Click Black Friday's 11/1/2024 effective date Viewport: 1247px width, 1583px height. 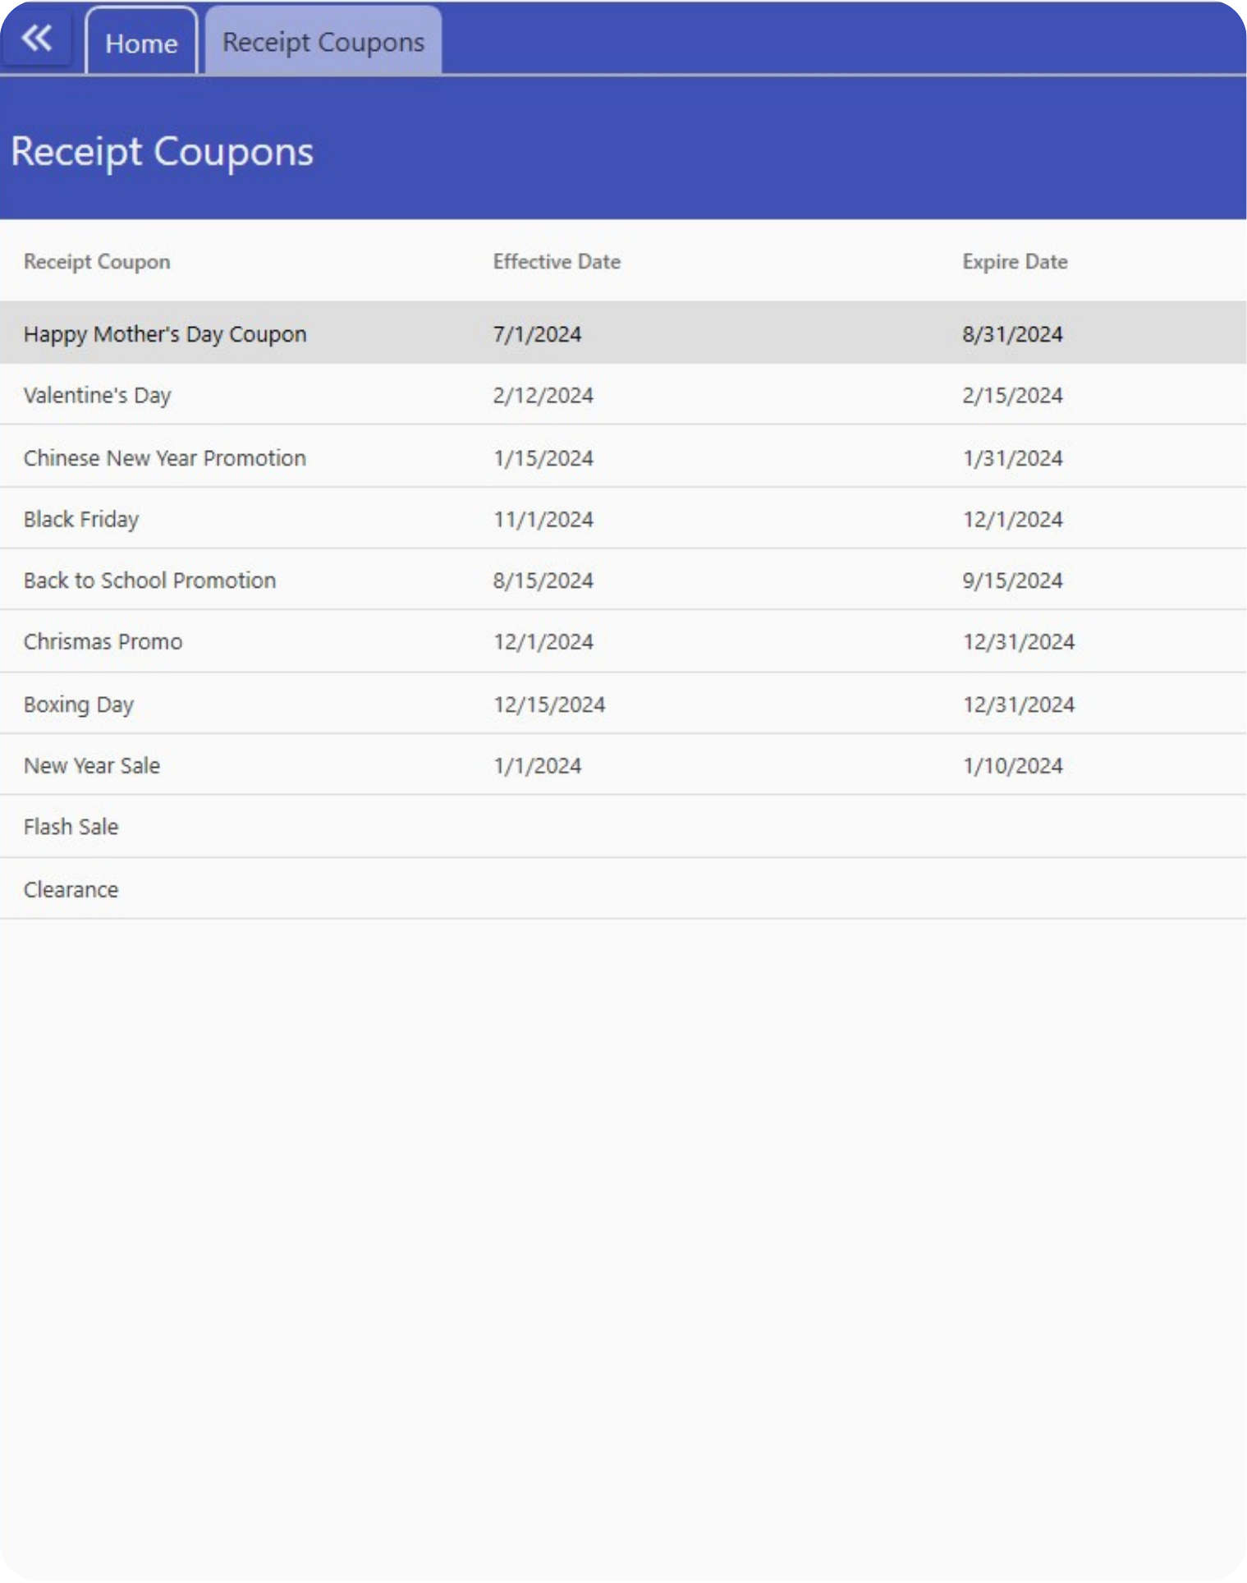[543, 520]
